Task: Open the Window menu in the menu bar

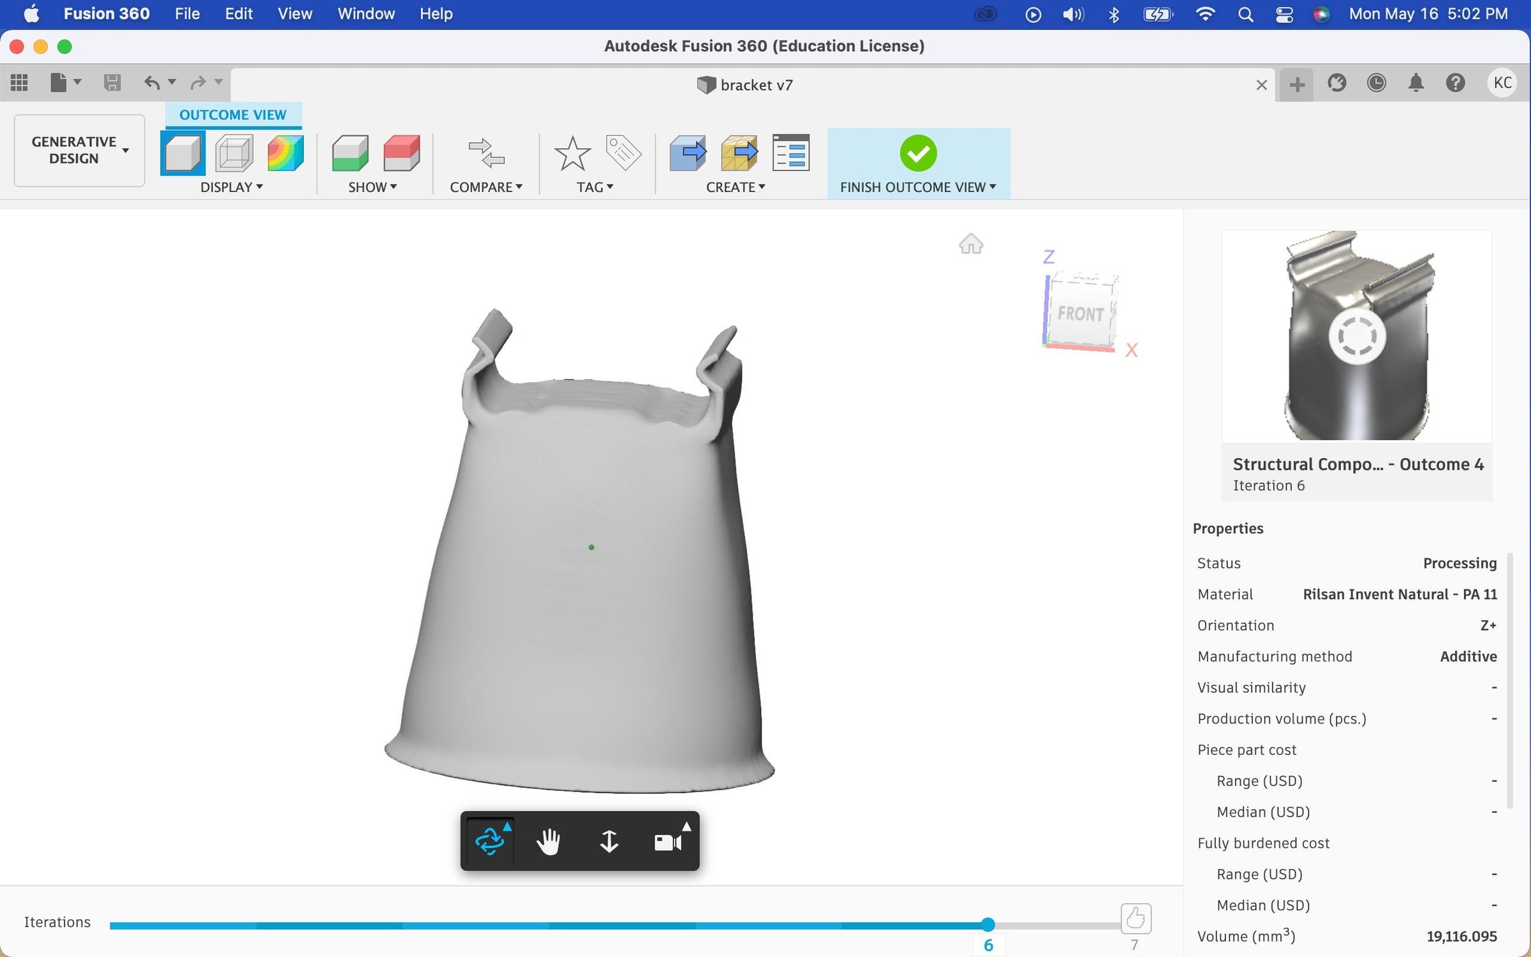Action: pos(366,13)
